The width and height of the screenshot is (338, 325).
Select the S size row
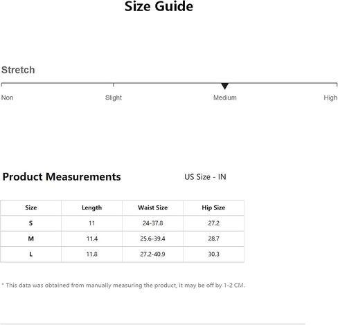(x=122, y=223)
